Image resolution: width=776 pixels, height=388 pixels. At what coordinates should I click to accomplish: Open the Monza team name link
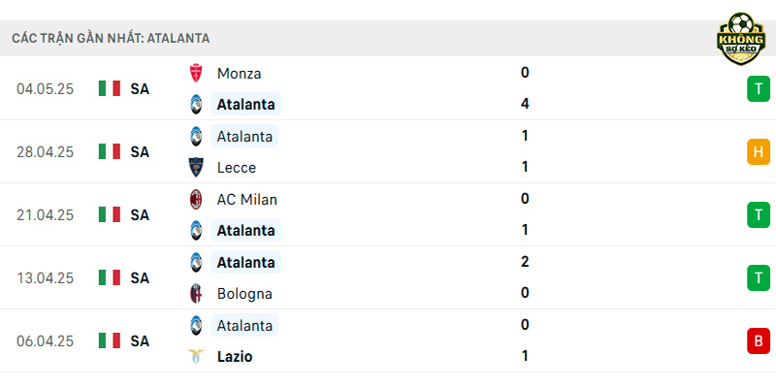[x=239, y=74]
